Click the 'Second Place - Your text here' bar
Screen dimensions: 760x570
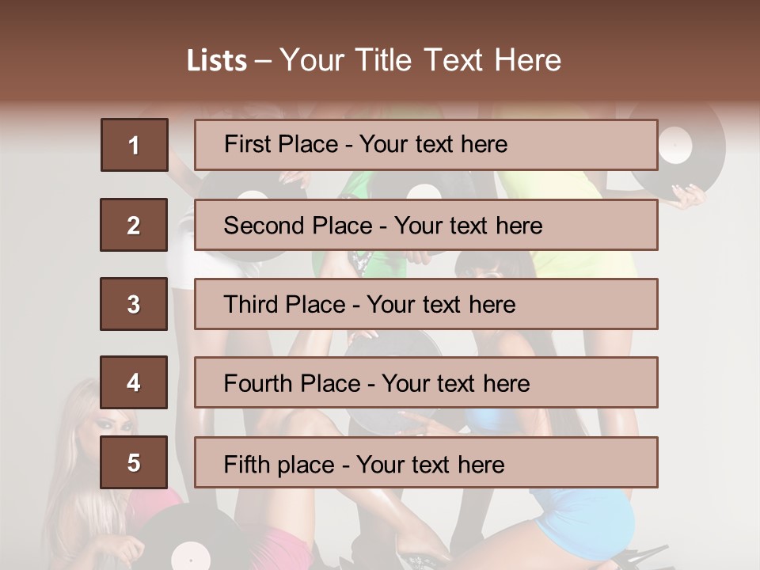(x=426, y=225)
